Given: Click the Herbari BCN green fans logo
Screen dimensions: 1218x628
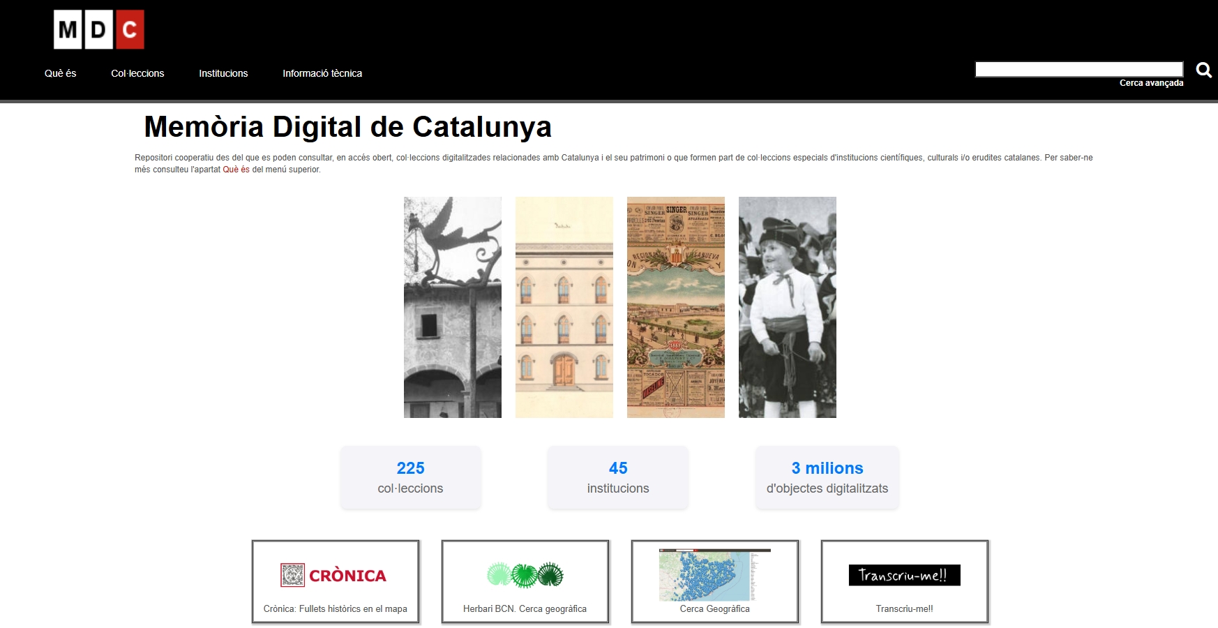Looking at the screenshot, I should 525,575.
